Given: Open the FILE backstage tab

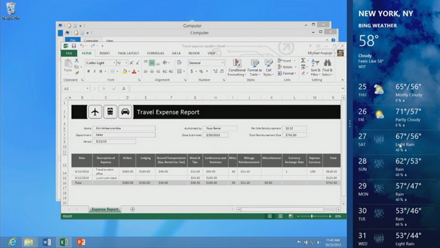Looking at the screenshot, I should [x=69, y=53].
